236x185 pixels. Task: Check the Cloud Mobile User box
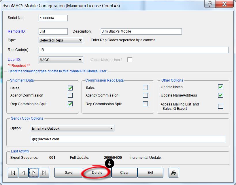[x=130, y=60]
